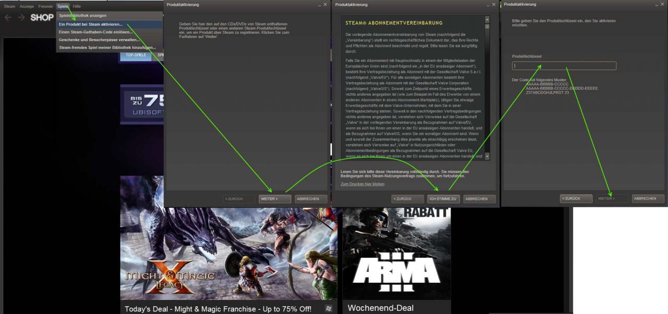Select 'Einen Steam-Guthaben-Code einlösen...'
668x314 pixels.
[110, 32]
